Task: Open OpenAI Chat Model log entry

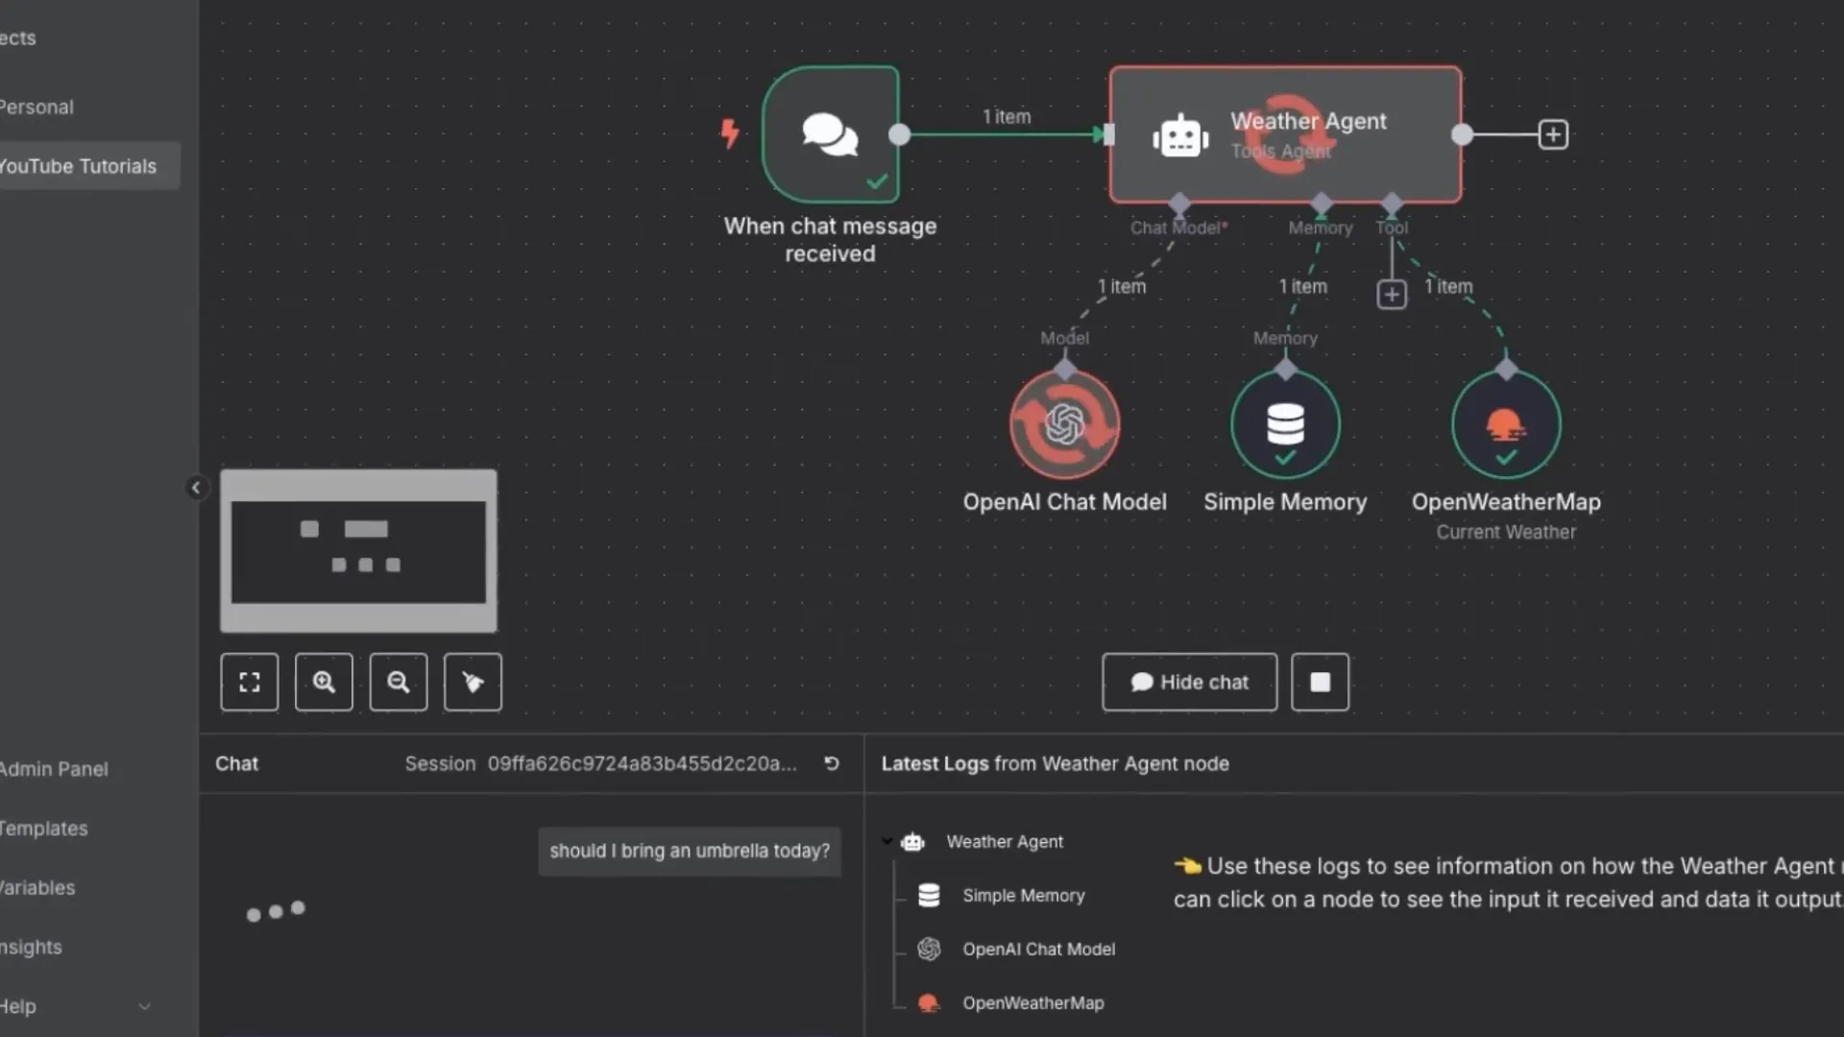Action: point(1038,949)
